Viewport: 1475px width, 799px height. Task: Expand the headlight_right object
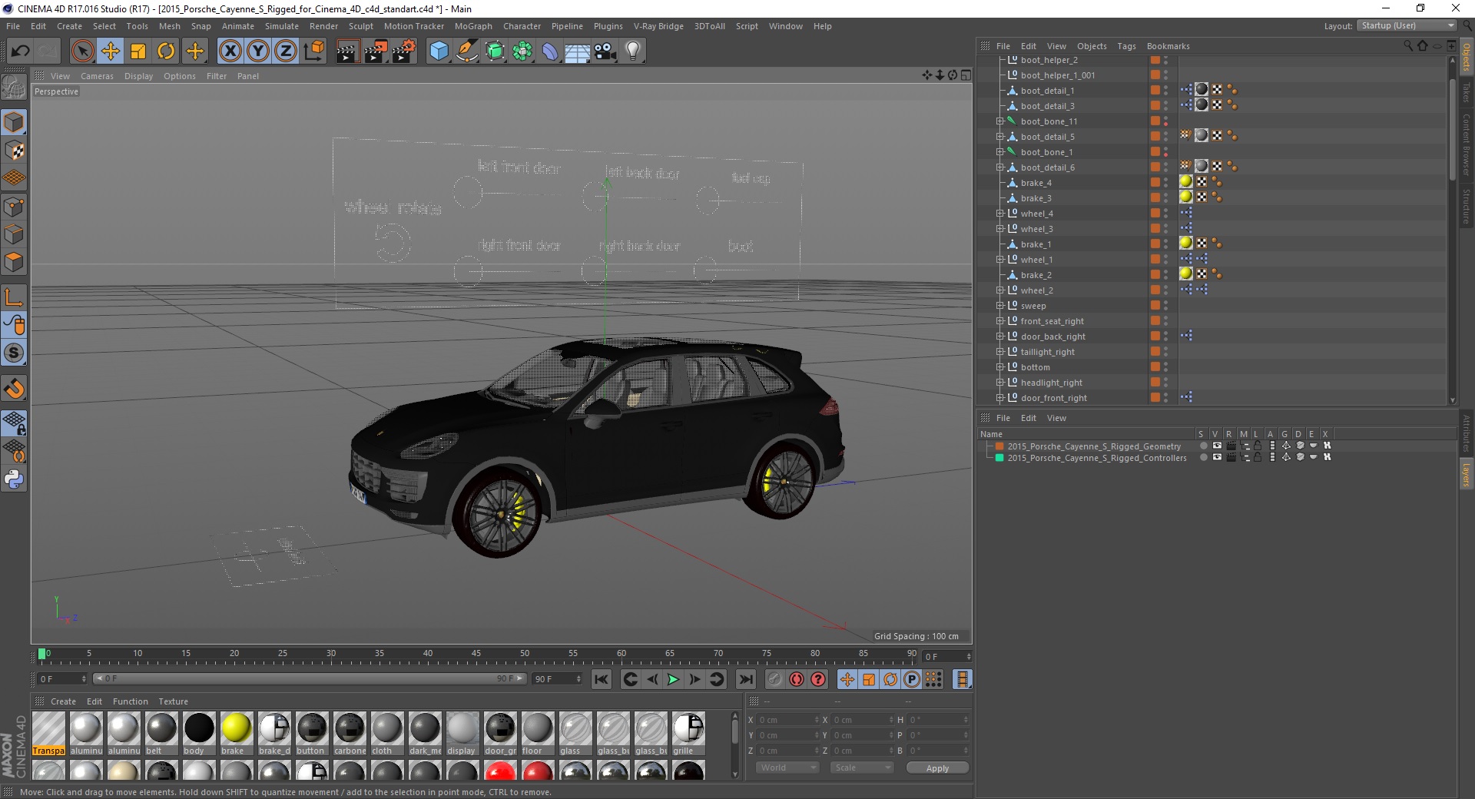coord(1000,383)
